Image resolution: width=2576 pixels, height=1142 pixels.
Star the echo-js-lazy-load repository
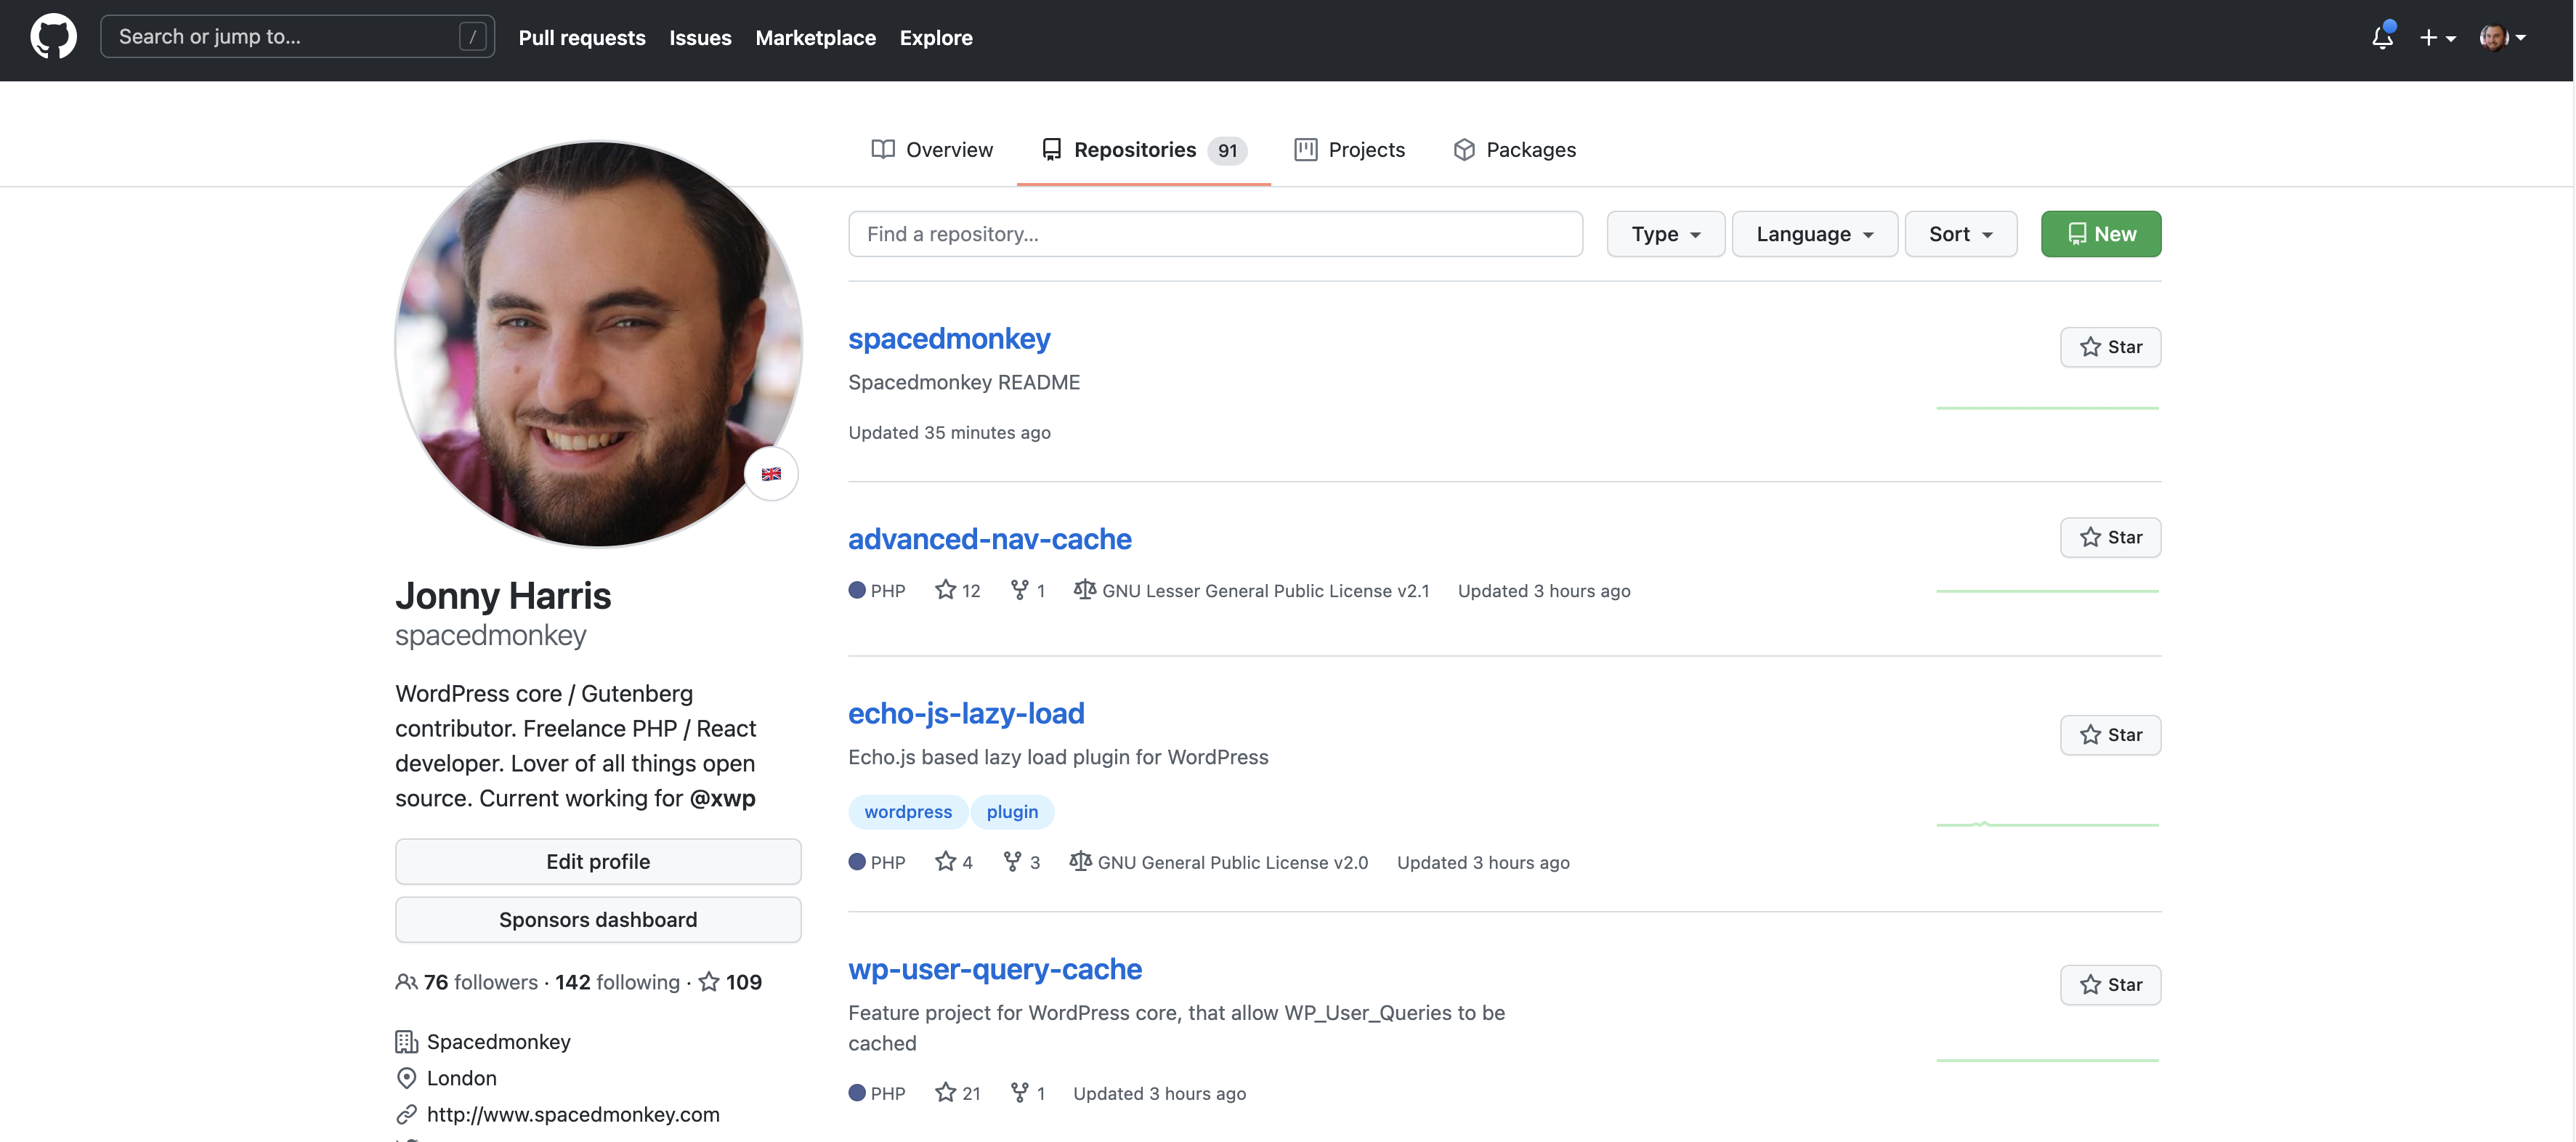tap(2110, 735)
